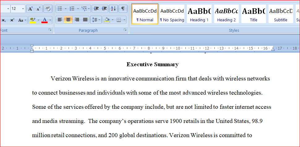The width and height of the screenshot is (300, 147).
Task: Apply the Subtitle style
Action: pyautogui.click(x=281, y=14)
